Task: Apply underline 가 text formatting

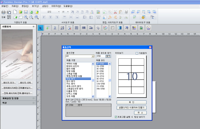Action: point(82,12)
